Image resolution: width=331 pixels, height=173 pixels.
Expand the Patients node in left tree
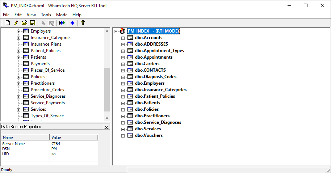pyautogui.click(x=18, y=58)
